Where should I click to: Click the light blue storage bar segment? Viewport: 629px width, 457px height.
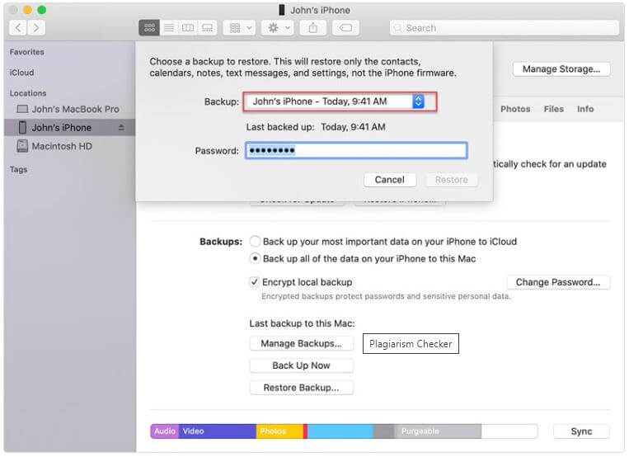340,431
